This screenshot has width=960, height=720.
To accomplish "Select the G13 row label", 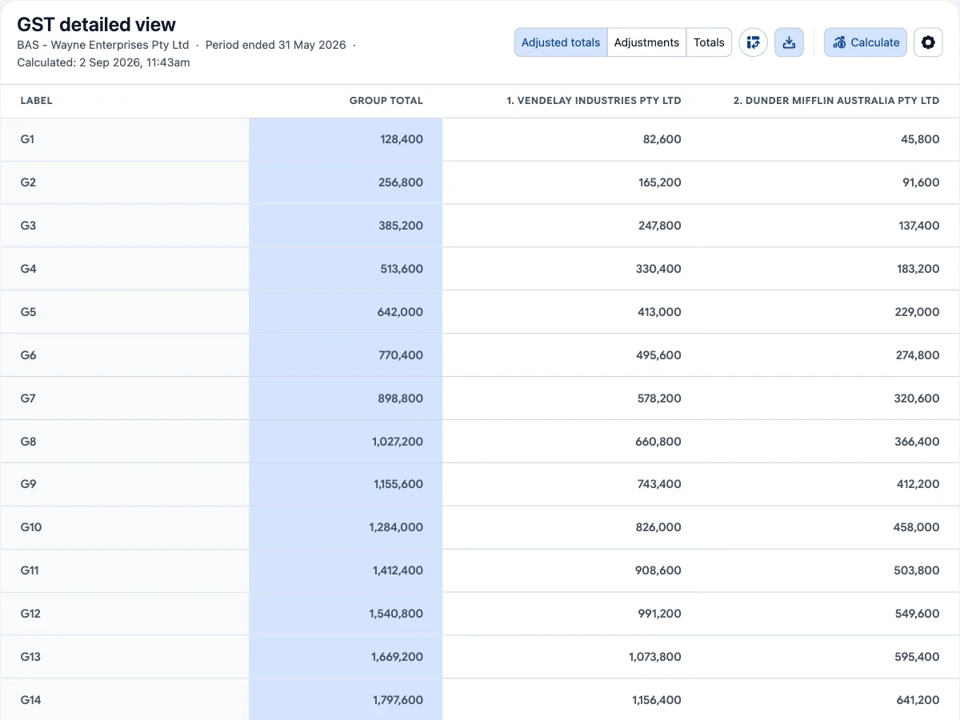I will (30, 657).
